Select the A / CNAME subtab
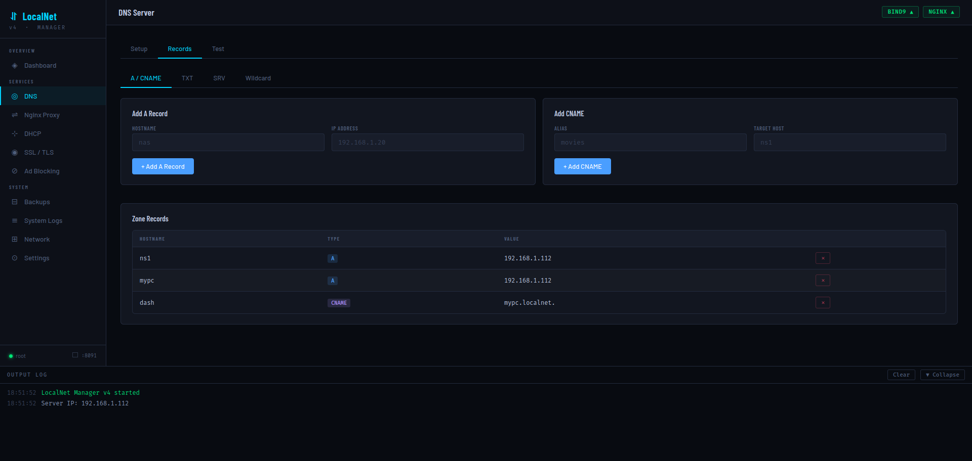Screen dimensions: 972x461 tap(146, 78)
